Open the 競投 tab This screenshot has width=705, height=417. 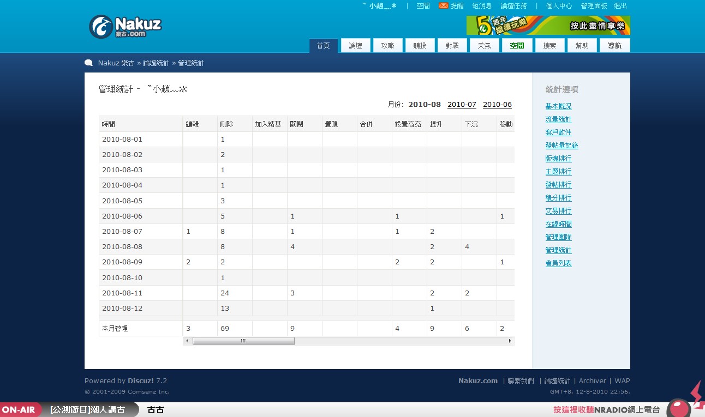click(420, 46)
